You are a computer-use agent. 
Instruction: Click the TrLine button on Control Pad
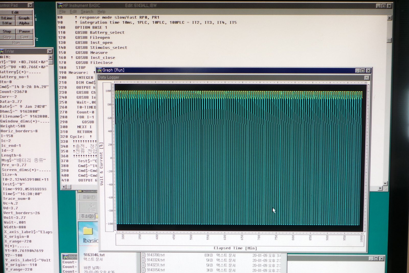7,18
